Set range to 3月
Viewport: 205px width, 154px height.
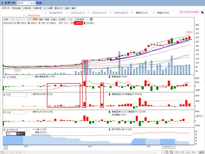click(x=177, y=152)
